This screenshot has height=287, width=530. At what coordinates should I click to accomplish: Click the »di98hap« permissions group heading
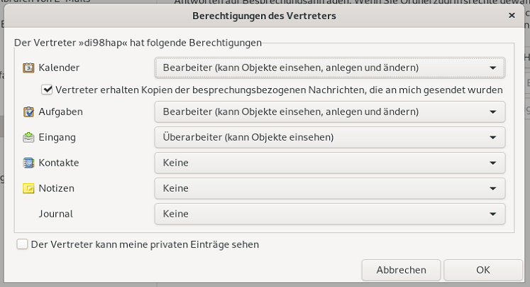[x=138, y=43]
